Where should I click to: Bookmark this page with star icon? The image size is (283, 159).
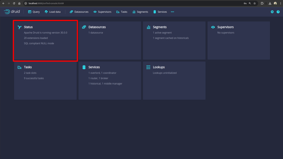pos(254,3)
